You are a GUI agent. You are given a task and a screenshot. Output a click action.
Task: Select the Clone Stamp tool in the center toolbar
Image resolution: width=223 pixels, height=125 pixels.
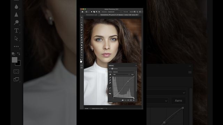click(82, 37)
